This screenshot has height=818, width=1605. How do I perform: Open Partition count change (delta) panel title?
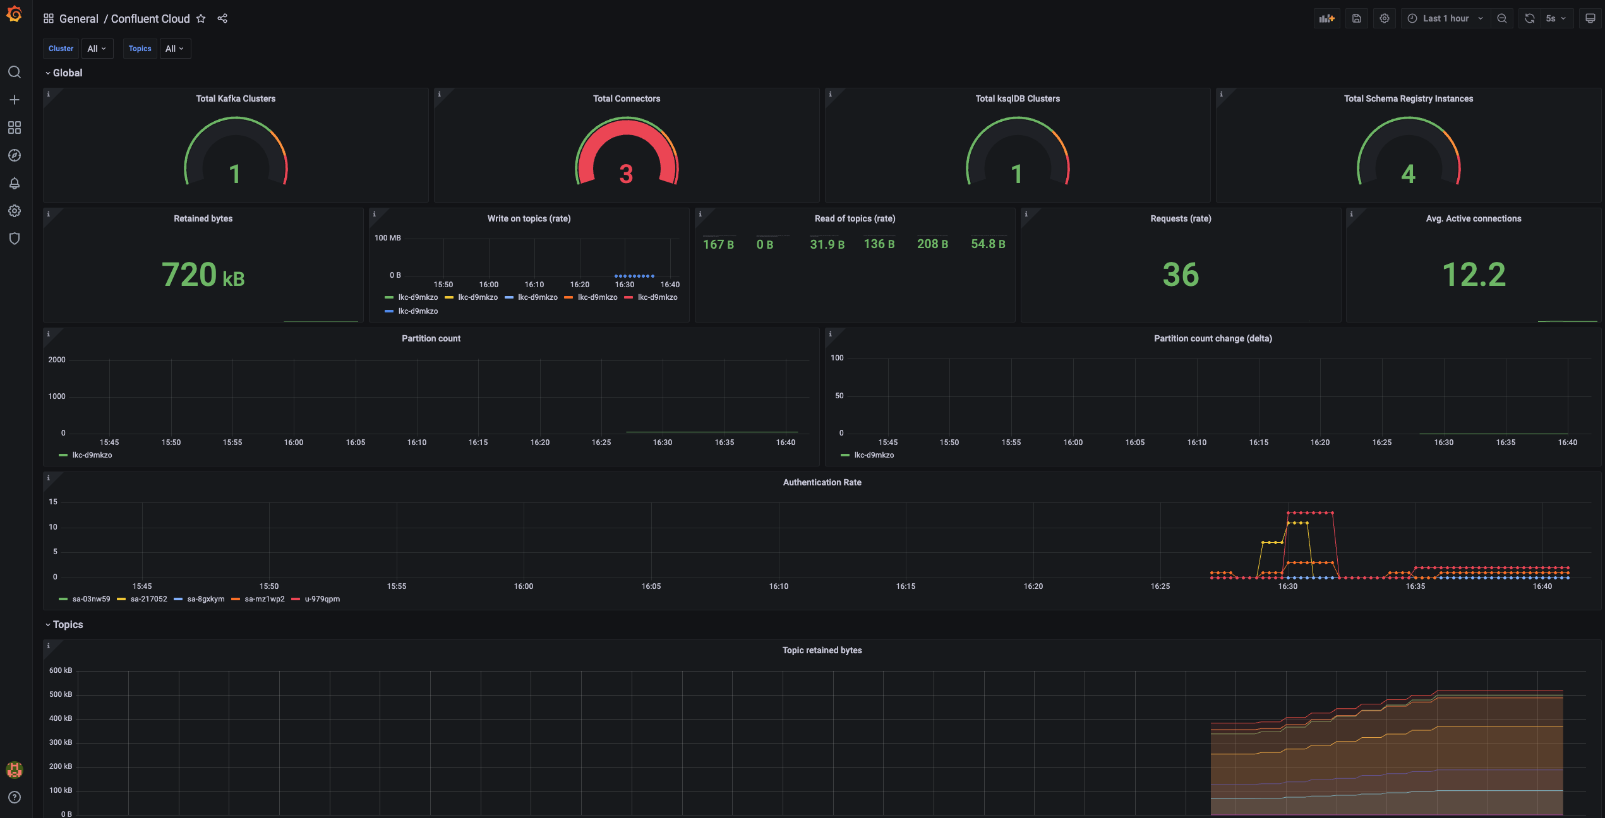tap(1213, 338)
